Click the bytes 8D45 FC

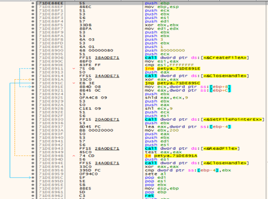(x=90, y=127)
